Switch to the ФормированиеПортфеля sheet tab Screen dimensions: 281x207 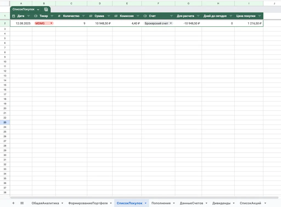[x=88, y=203]
